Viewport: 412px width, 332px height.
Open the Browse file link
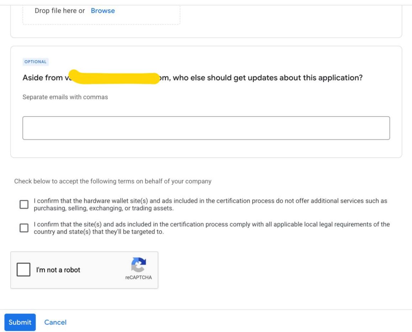pos(103,11)
